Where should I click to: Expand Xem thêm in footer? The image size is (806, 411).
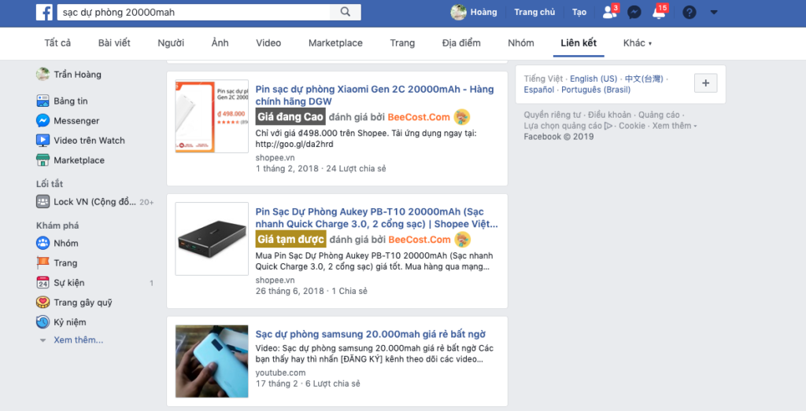[x=675, y=125]
